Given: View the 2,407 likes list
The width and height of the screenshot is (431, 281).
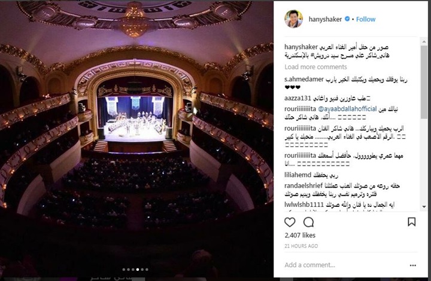Looking at the screenshot, I should [x=300, y=235].
